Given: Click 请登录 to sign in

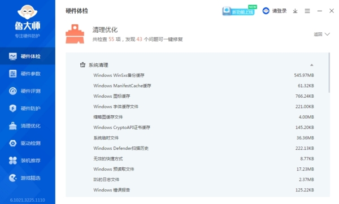Looking at the screenshot, I should tap(279, 11).
